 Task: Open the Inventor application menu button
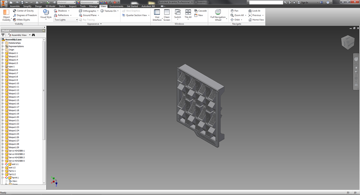click(3, 4)
